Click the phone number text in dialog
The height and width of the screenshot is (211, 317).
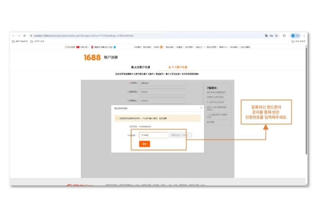coord(145,127)
